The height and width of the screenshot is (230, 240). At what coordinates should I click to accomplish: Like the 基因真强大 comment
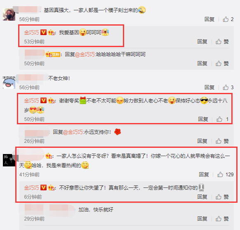[x=228, y=19]
